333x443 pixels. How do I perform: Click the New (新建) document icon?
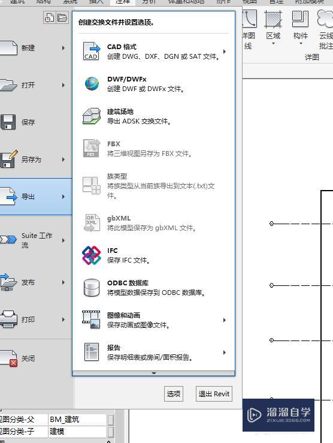tap(8, 48)
